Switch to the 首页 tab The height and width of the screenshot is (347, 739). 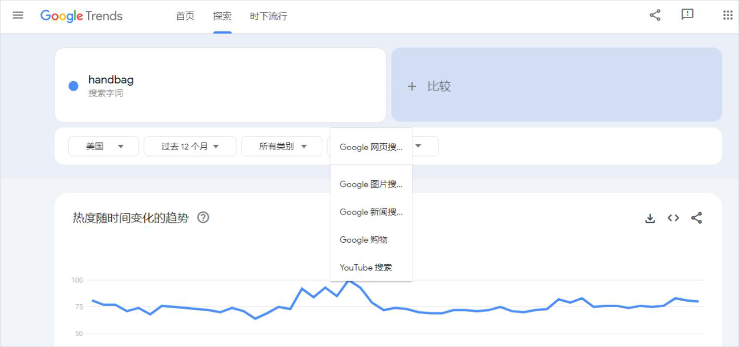click(185, 16)
